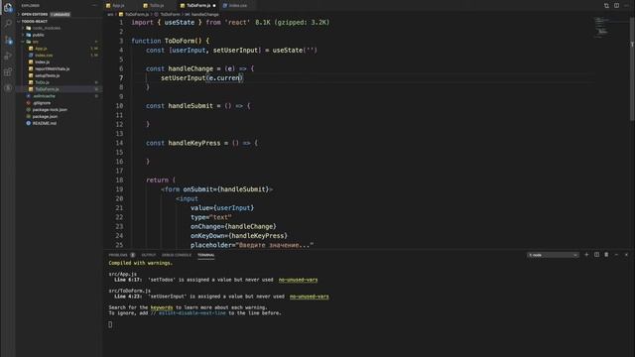Switch to the ToDo.js editor tab
This screenshot has height=357, width=635.
click(x=154, y=6)
